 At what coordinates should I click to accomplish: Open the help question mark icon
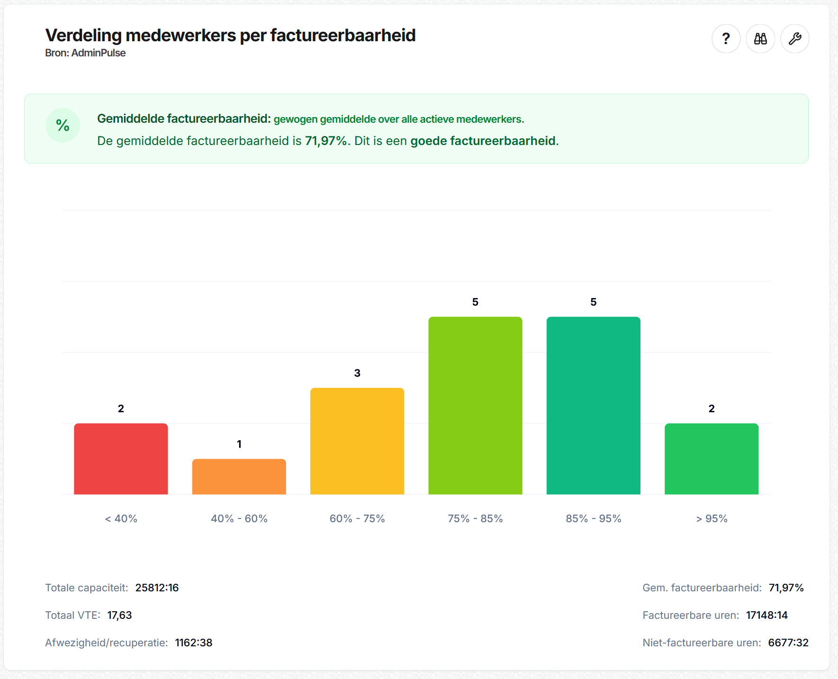point(726,39)
